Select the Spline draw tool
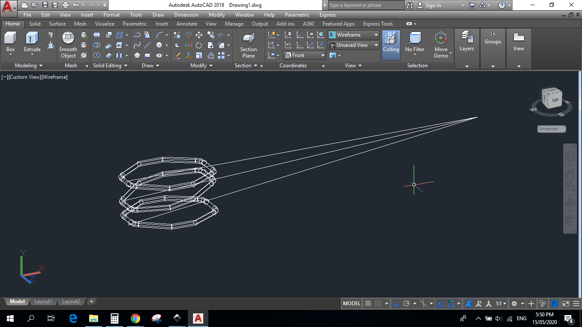 (137, 45)
